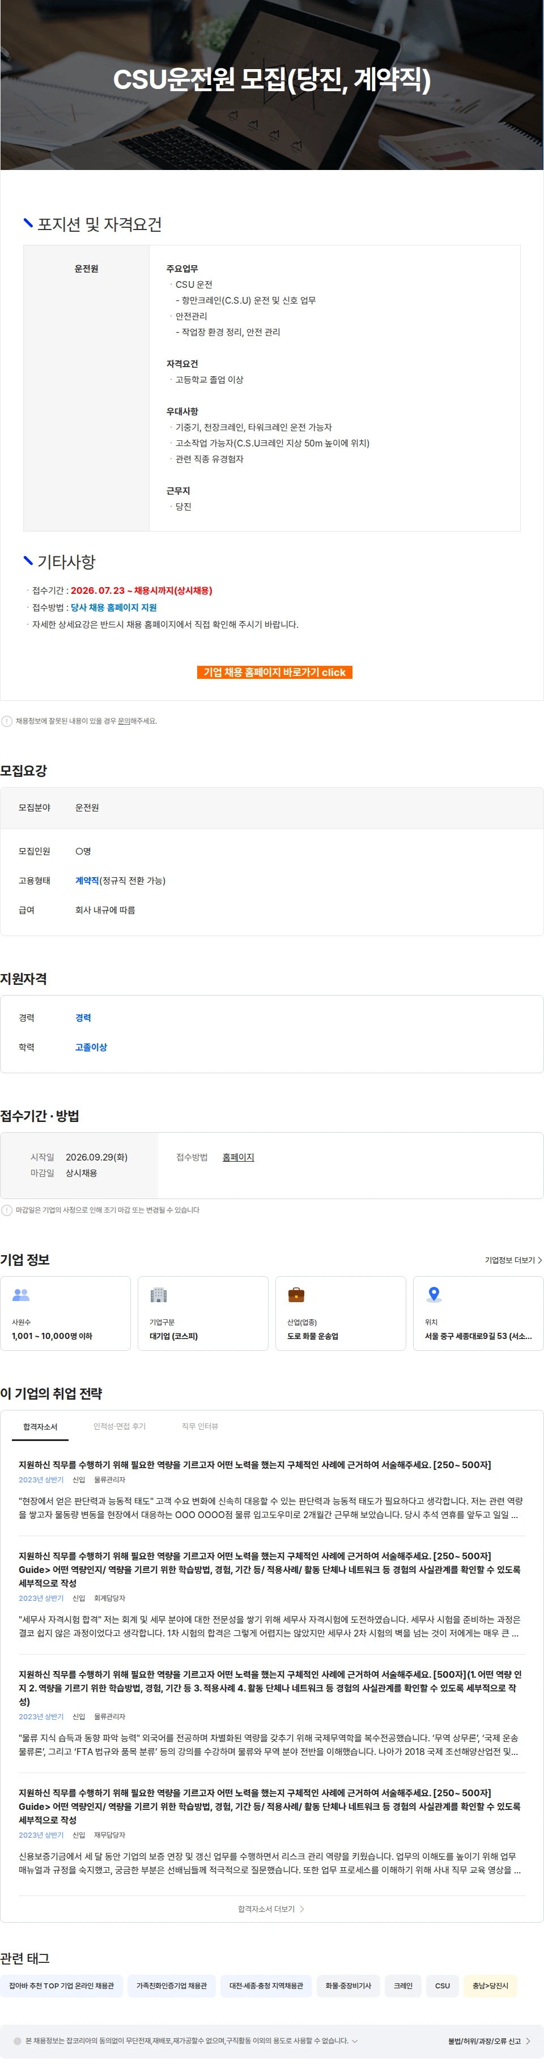Click the chevron next to 기업정보 더보기
Image resolution: width=544 pixels, height=2070 pixels.
coord(540,1260)
